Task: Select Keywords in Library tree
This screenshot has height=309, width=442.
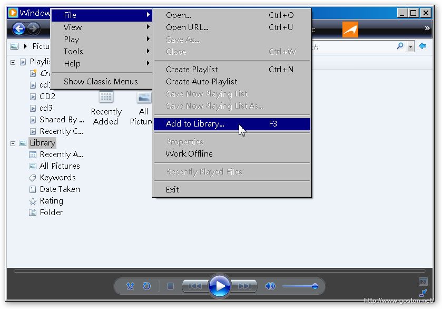Action: tap(57, 178)
